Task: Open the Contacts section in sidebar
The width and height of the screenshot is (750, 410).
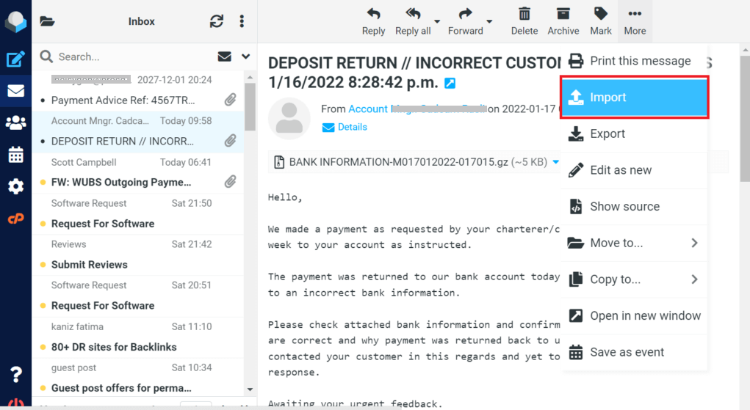Action: coord(15,122)
